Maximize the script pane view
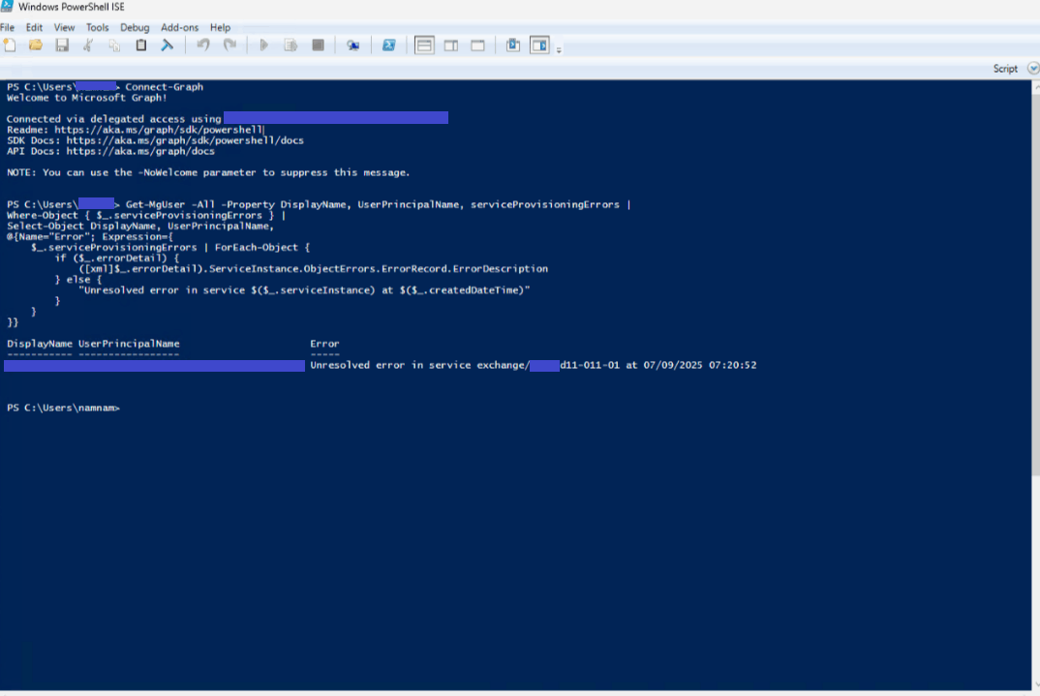 pyautogui.click(x=477, y=45)
